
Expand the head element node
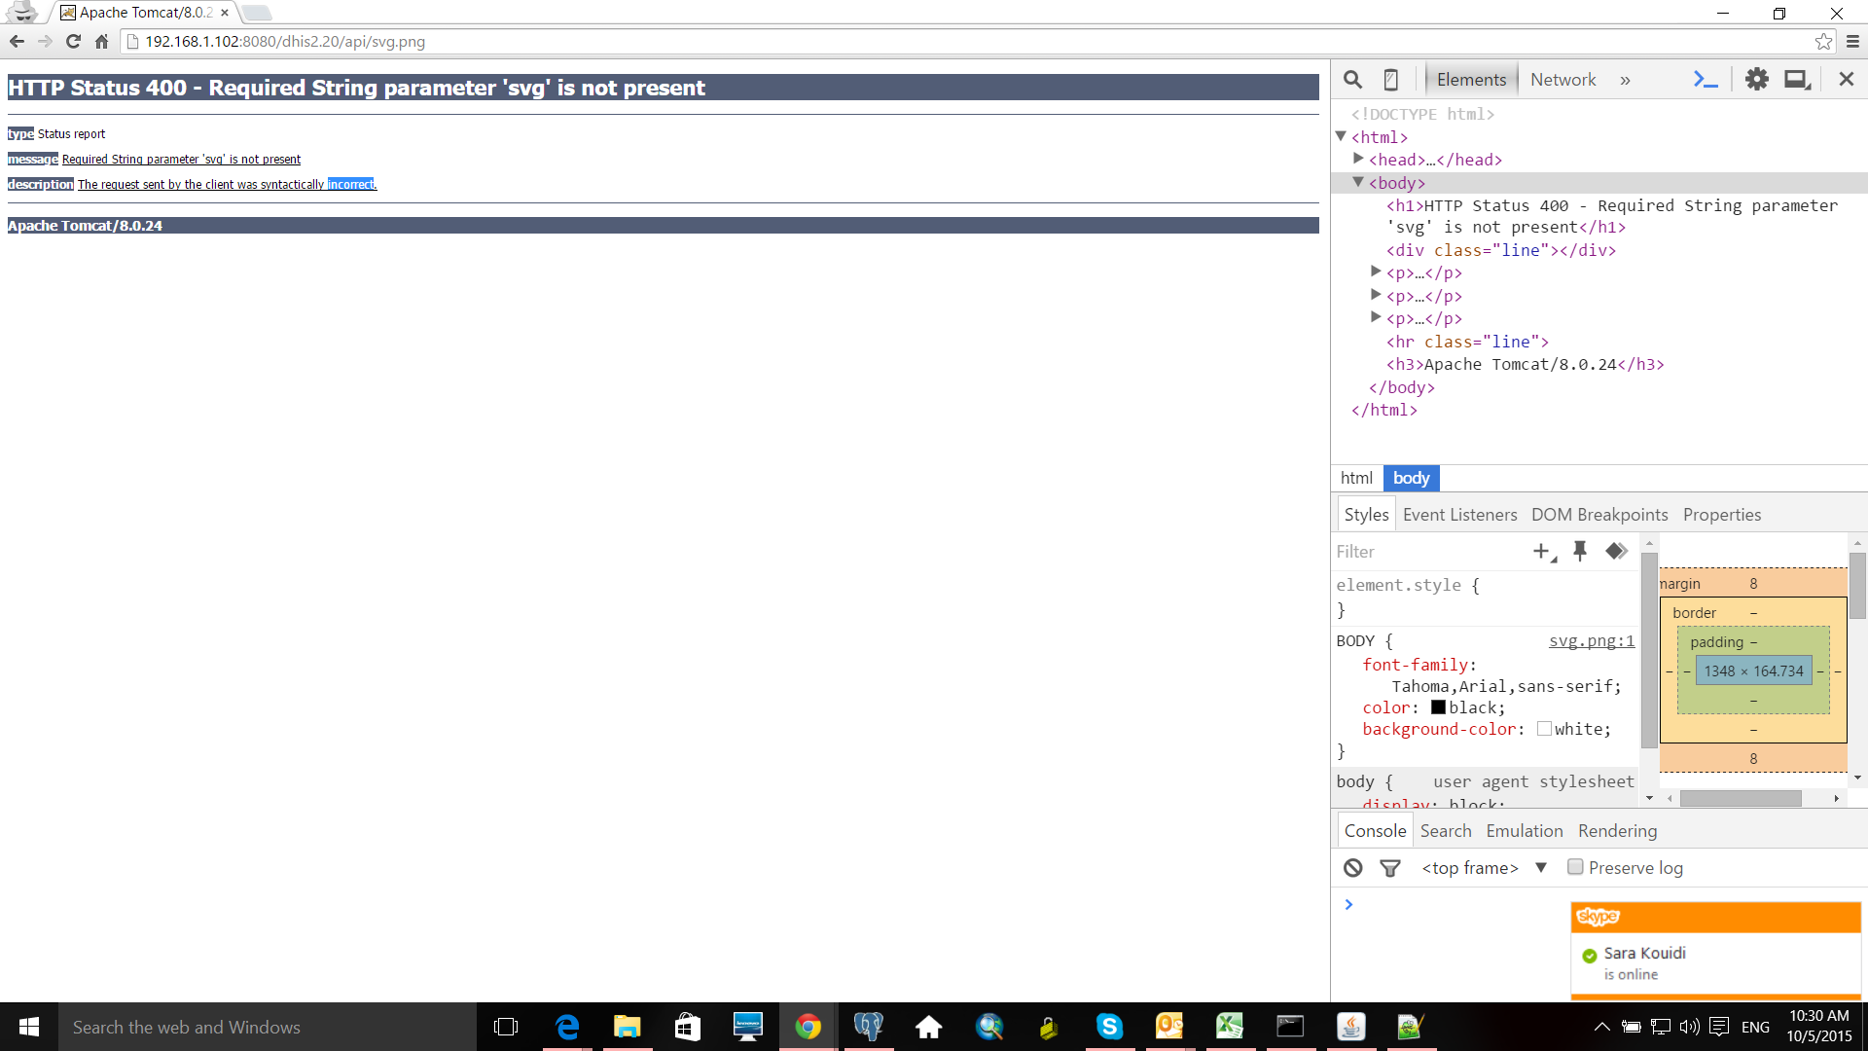[x=1358, y=159]
